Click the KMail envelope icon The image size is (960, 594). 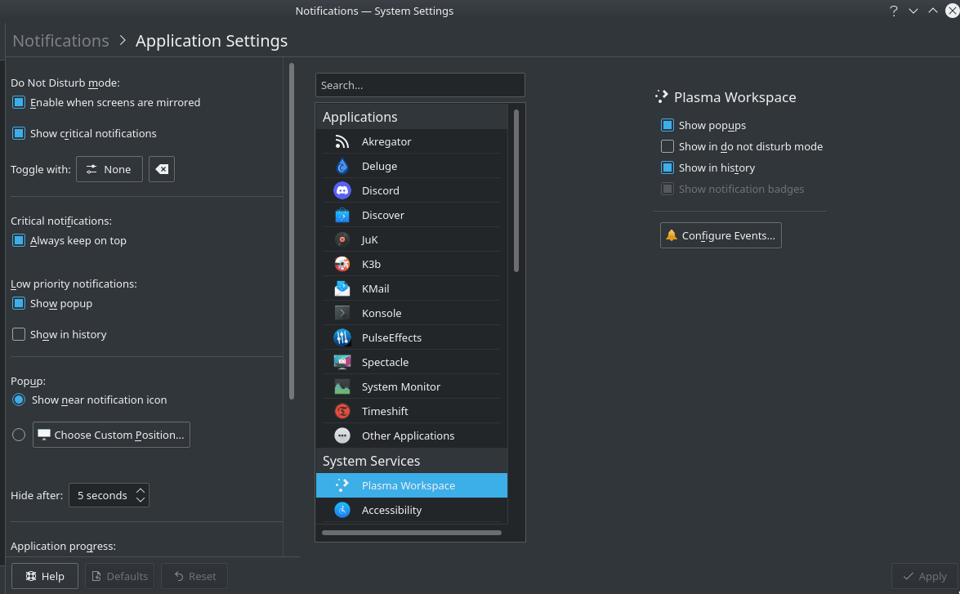point(342,288)
